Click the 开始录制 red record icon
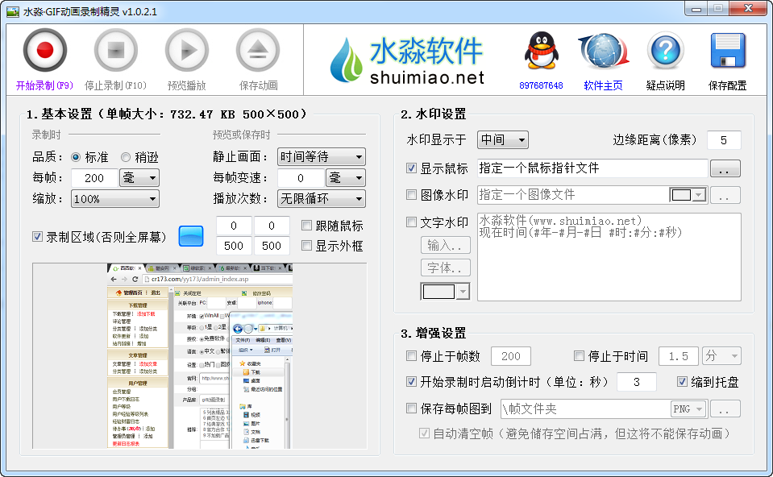This screenshot has height=477, width=773. pos(44,50)
